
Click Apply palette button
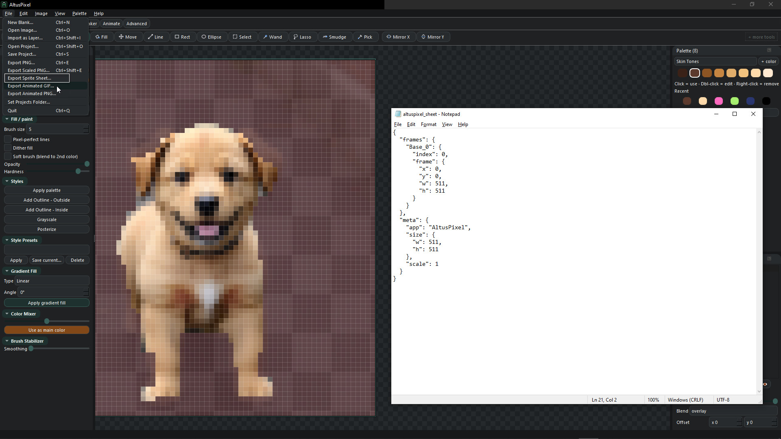point(47,190)
